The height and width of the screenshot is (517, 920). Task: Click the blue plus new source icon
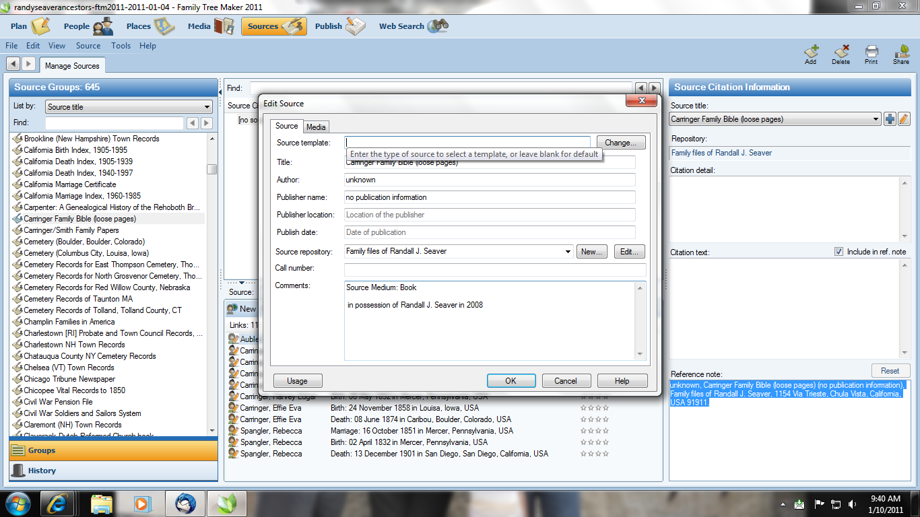point(890,119)
